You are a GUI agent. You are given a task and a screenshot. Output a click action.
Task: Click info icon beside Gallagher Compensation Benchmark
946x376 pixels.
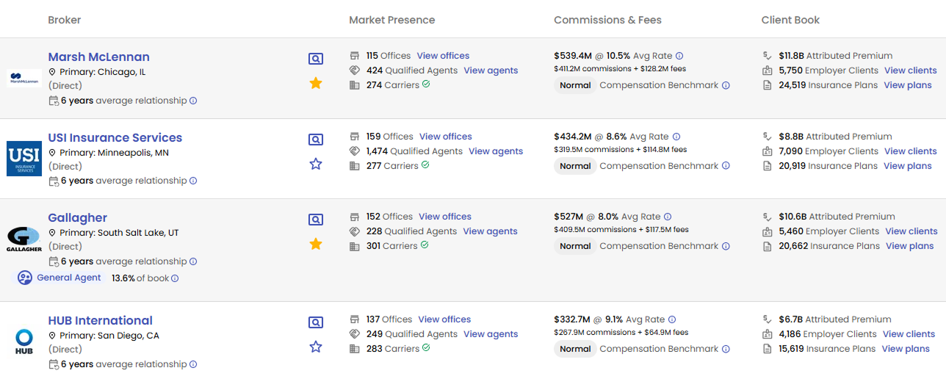coord(726,247)
